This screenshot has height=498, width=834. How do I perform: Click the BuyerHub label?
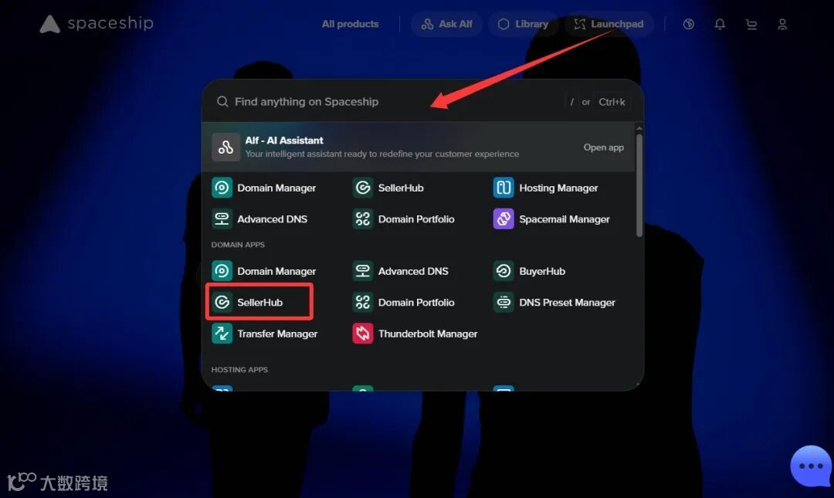[x=542, y=271]
